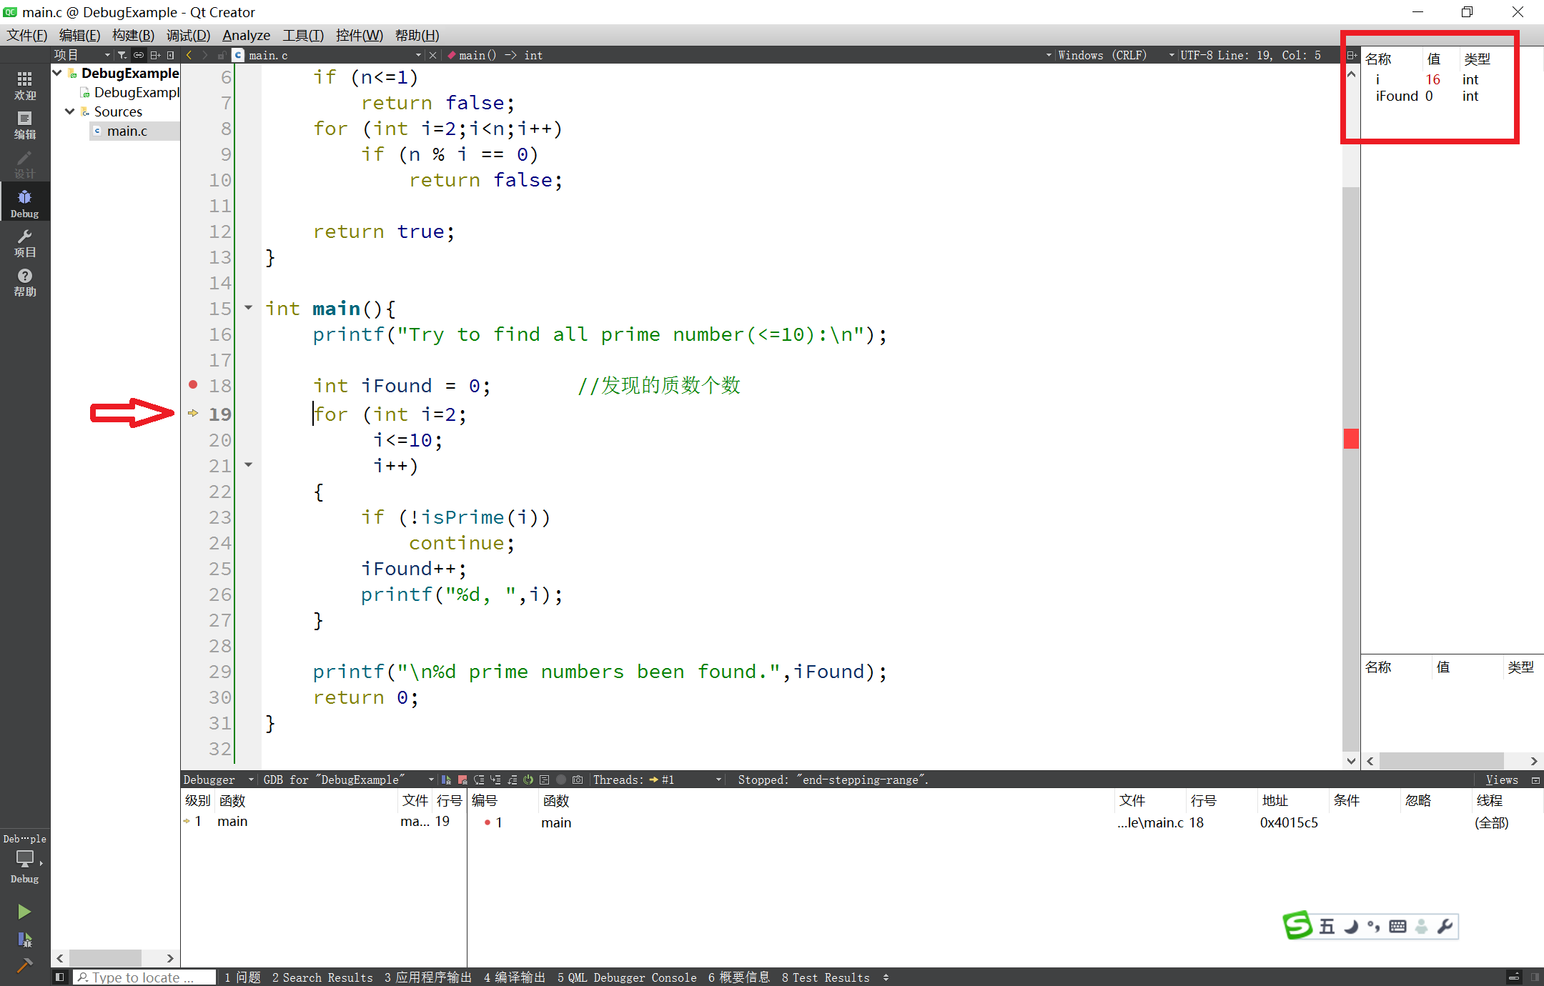Open 5 QML Debugger Console pane

pos(627,977)
